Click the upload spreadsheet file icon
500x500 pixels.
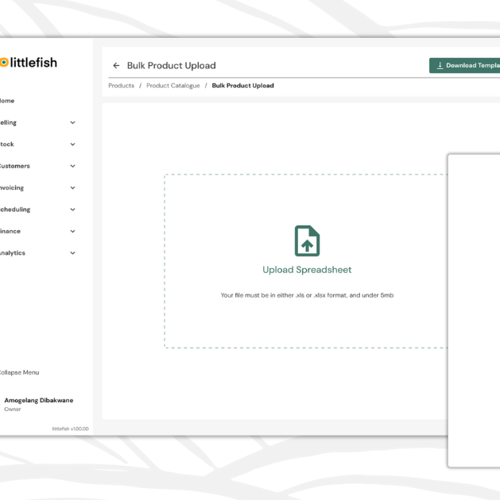307,240
